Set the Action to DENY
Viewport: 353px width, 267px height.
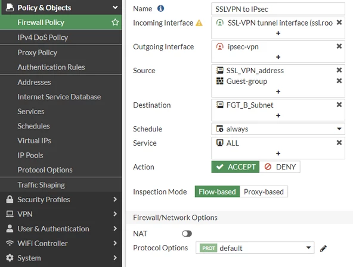(280, 167)
